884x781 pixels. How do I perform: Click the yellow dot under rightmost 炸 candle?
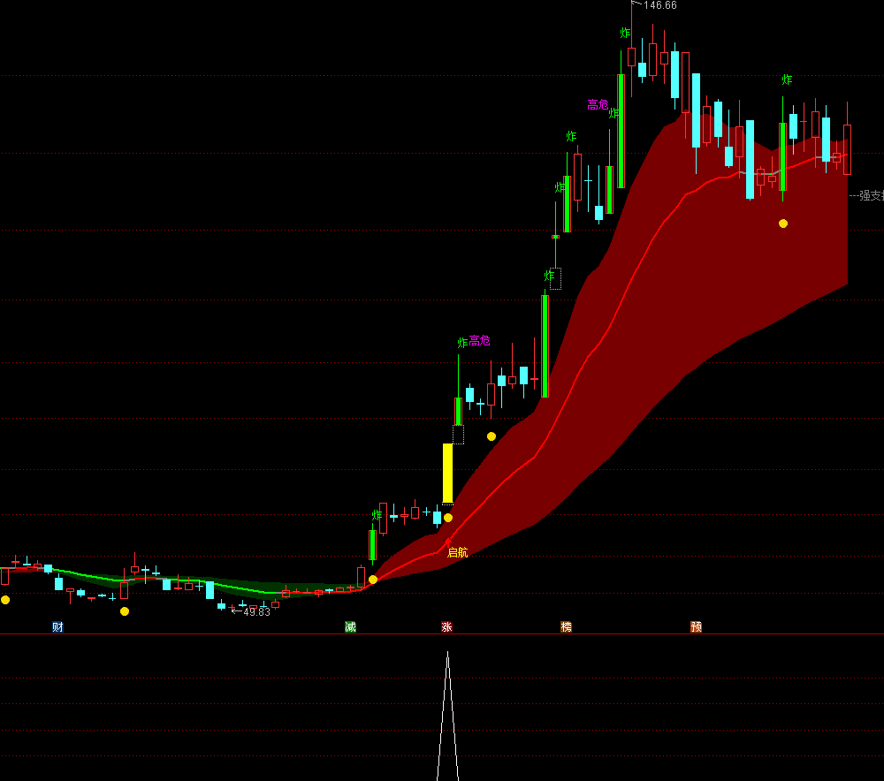(783, 224)
